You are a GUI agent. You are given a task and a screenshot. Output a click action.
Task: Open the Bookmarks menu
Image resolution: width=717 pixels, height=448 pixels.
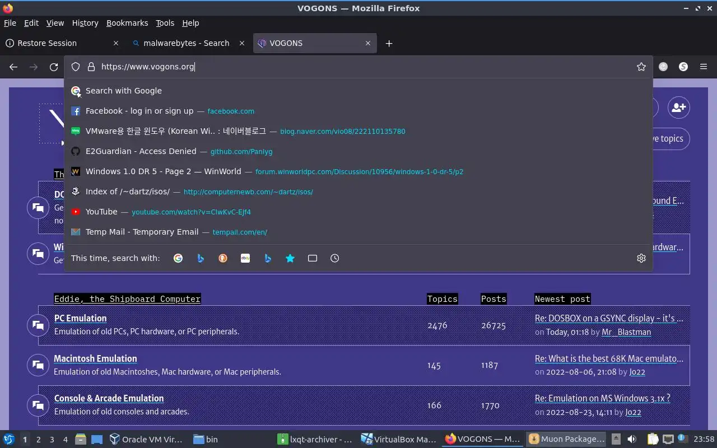coord(127,23)
